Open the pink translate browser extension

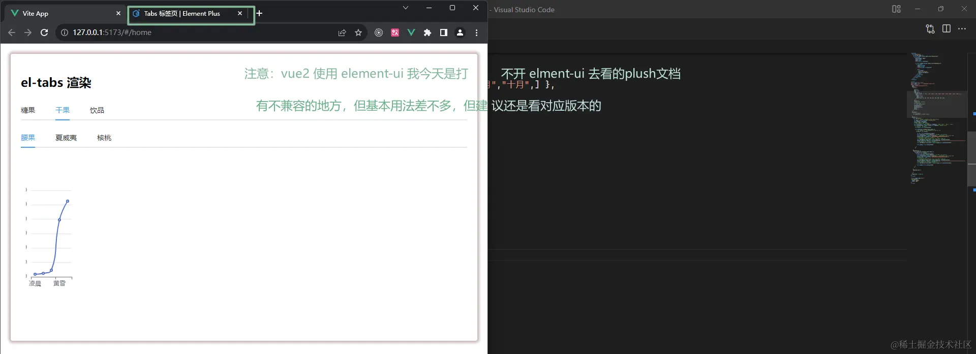(x=395, y=33)
